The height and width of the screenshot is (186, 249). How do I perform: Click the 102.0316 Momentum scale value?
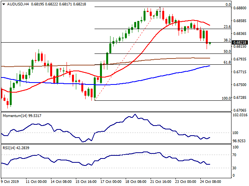coord(240,115)
